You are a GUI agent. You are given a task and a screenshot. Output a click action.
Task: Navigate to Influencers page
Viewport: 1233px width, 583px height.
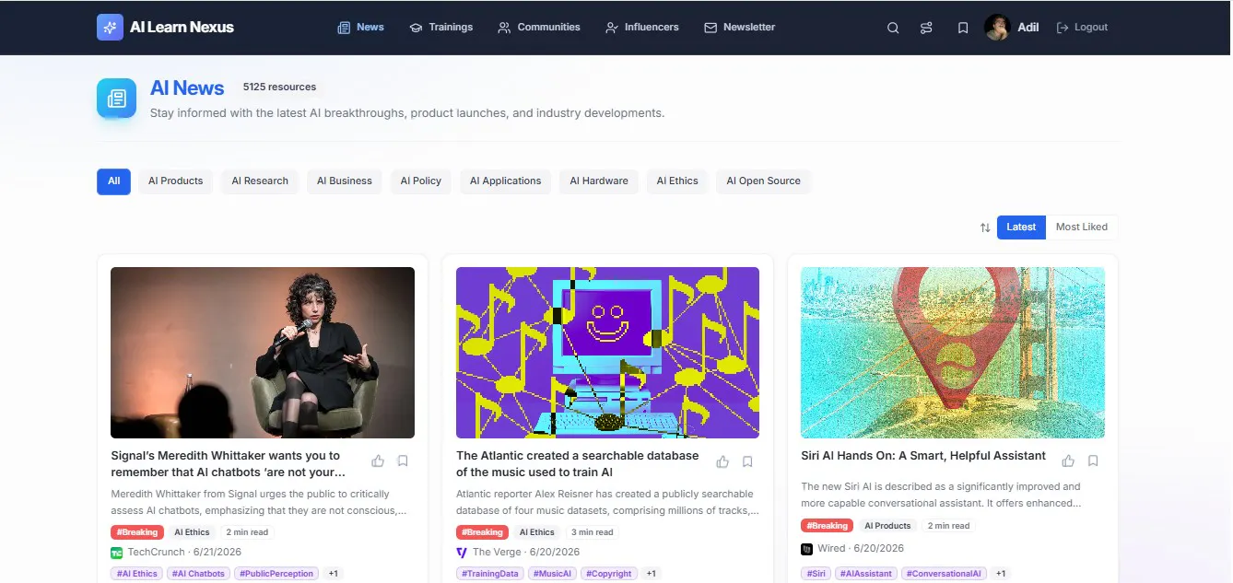(x=642, y=28)
